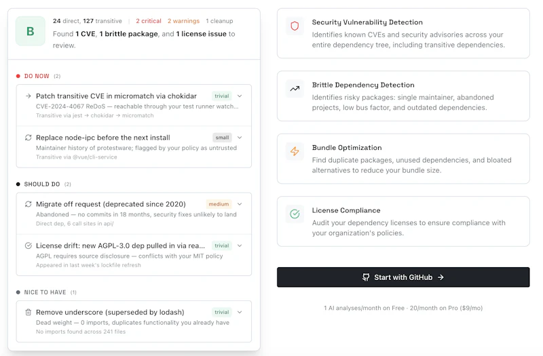Click the refresh icon beside Replace node-ipc
The height and width of the screenshot is (356, 543).
coord(29,138)
